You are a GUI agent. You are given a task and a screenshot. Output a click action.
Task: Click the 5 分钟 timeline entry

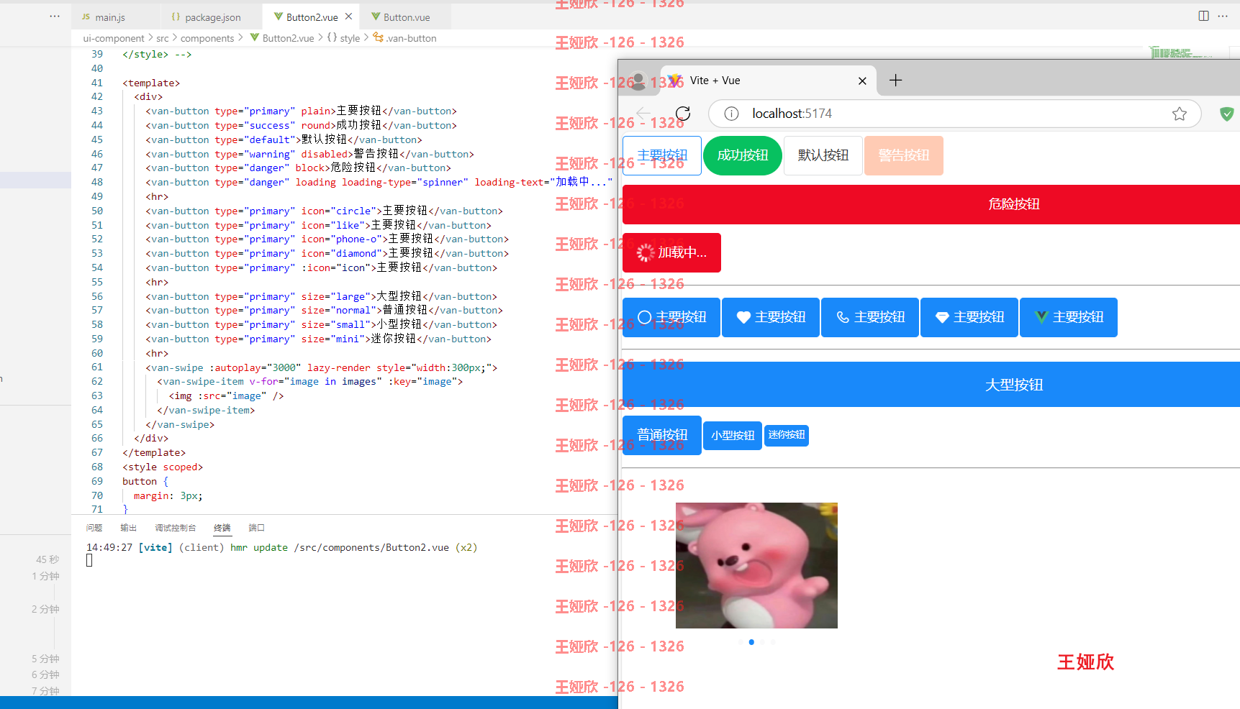click(45, 659)
